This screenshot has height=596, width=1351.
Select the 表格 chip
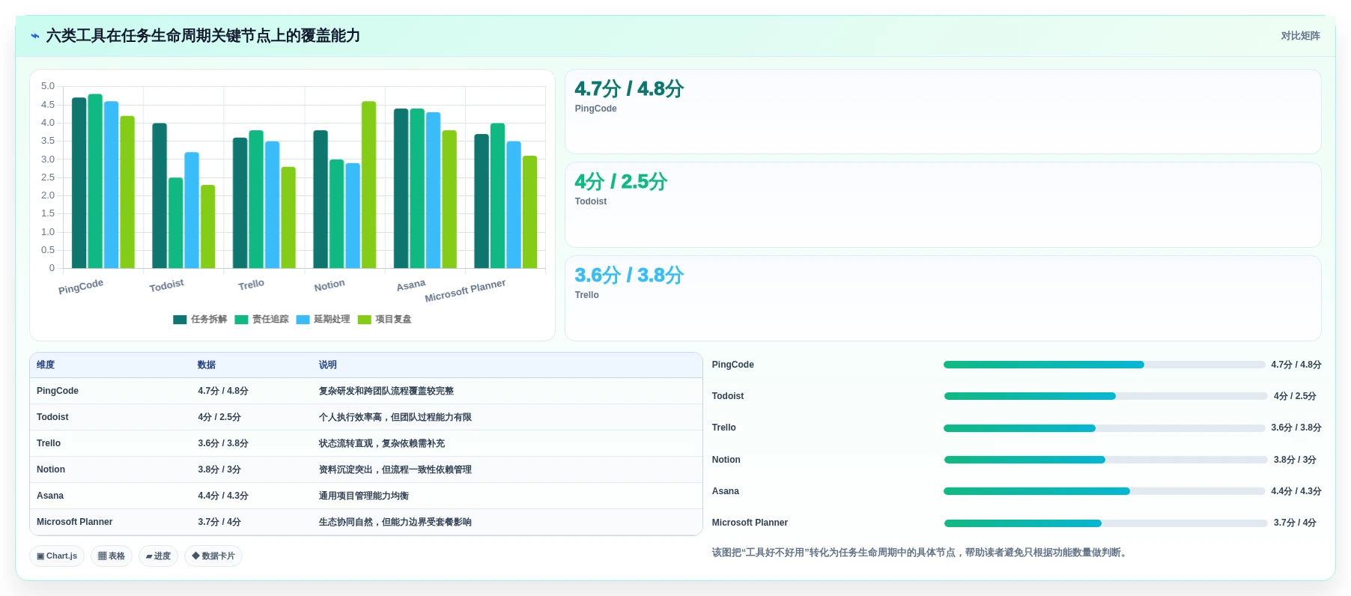pyautogui.click(x=112, y=556)
